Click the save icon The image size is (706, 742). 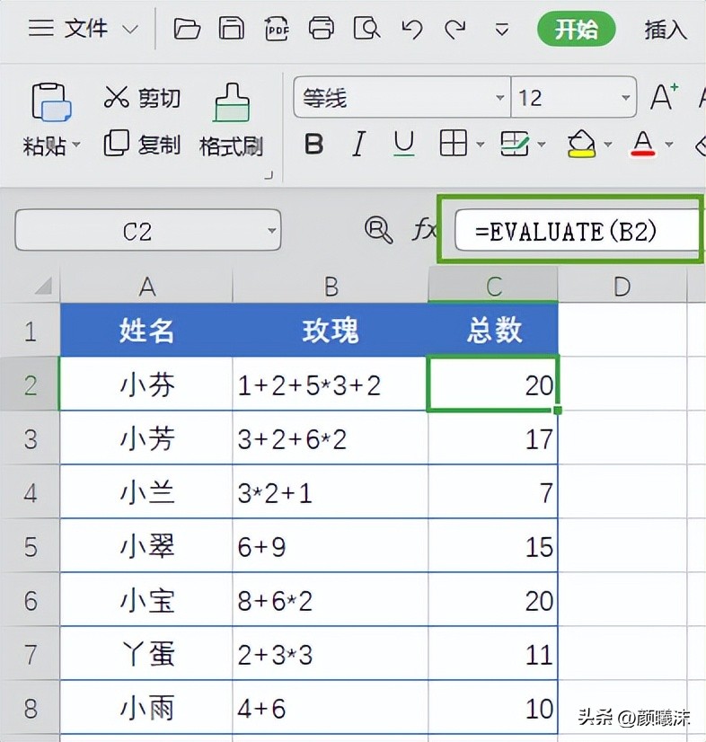pos(232,29)
